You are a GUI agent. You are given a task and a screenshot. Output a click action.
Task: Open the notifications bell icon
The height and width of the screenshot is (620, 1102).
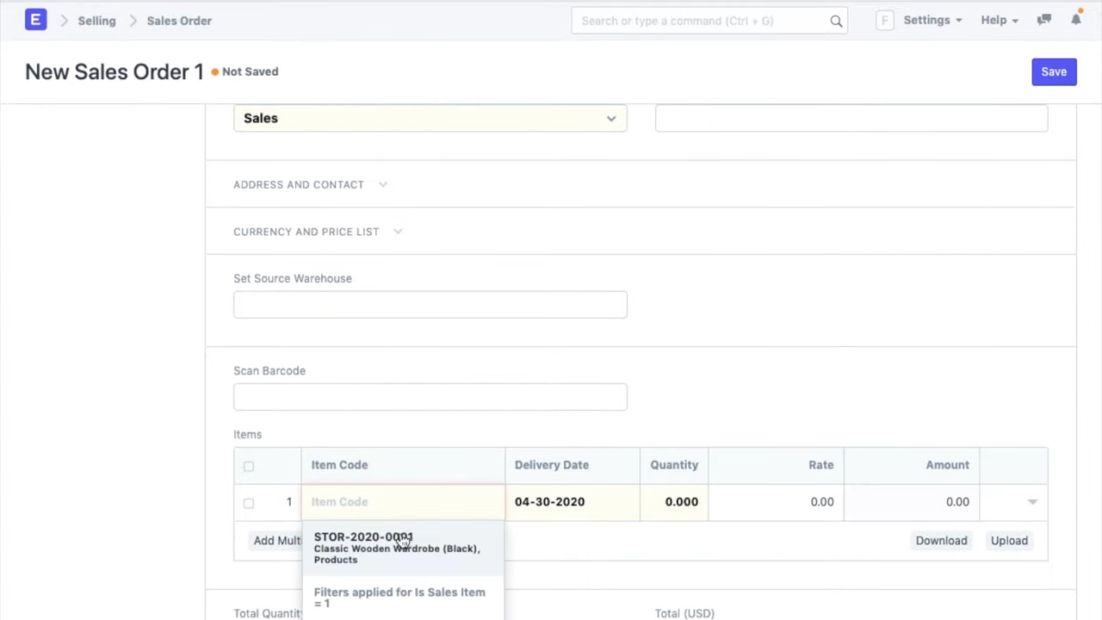click(1076, 20)
